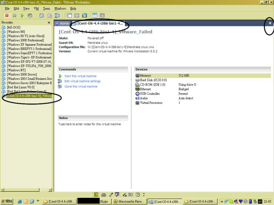274x205 pixels.
Task: Open the Team menu
Action: pyautogui.click(x=47, y=9)
